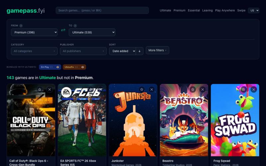Click the Junkster title text
The height and width of the screenshot is (166, 266).
(118, 161)
